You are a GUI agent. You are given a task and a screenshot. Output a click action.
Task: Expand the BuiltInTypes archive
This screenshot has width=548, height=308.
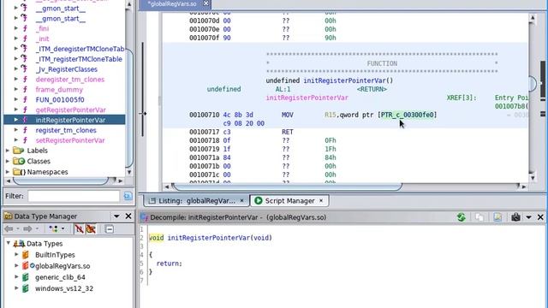click(16, 255)
